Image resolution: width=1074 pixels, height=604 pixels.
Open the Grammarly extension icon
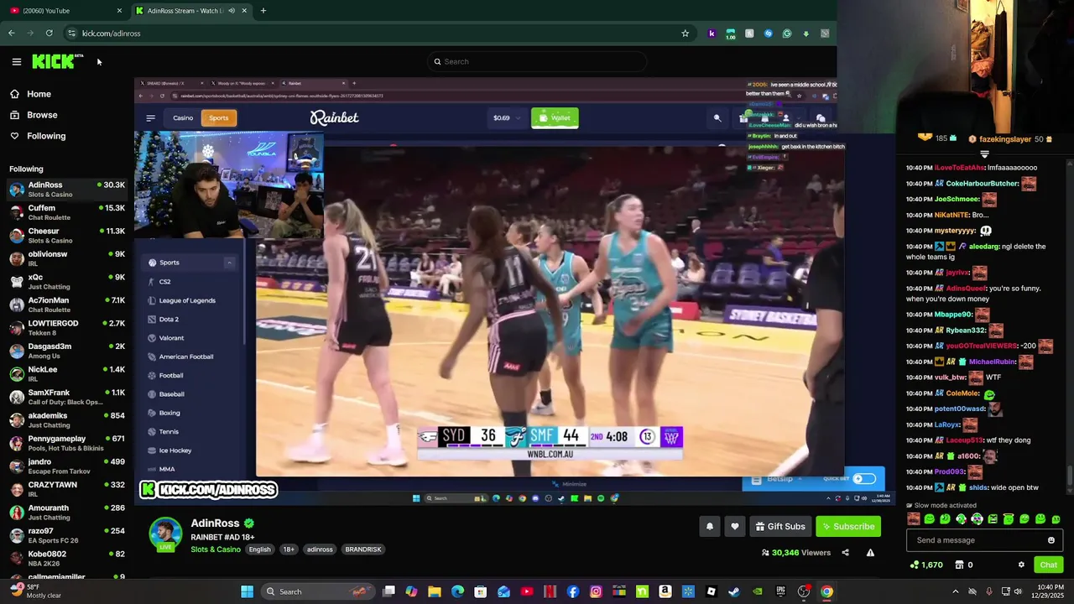787,34
